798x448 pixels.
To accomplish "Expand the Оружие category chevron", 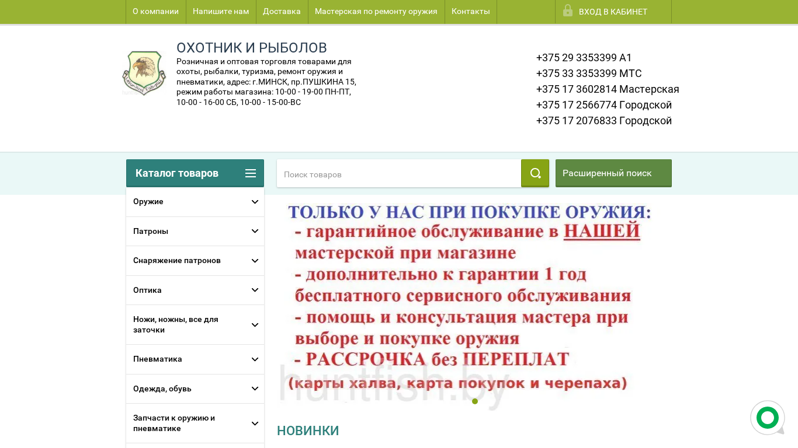I will click(255, 202).
